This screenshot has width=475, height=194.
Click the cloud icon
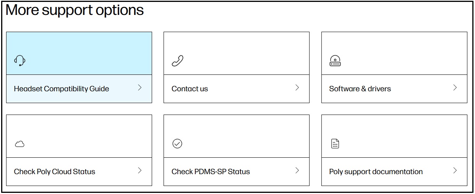[x=19, y=144]
